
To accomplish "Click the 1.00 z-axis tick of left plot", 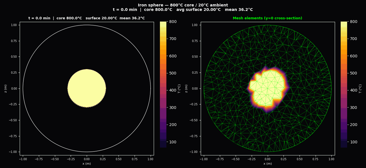I will coord(14,25).
